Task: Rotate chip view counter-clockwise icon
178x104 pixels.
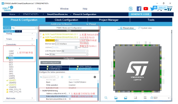Action: pyautogui.click(x=126, y=98)
